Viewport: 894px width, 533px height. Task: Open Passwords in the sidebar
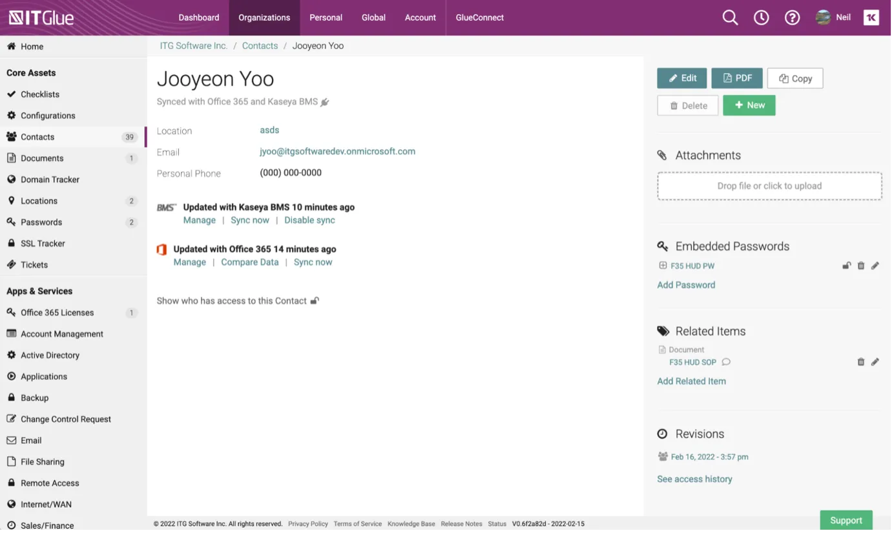(41, 222)
